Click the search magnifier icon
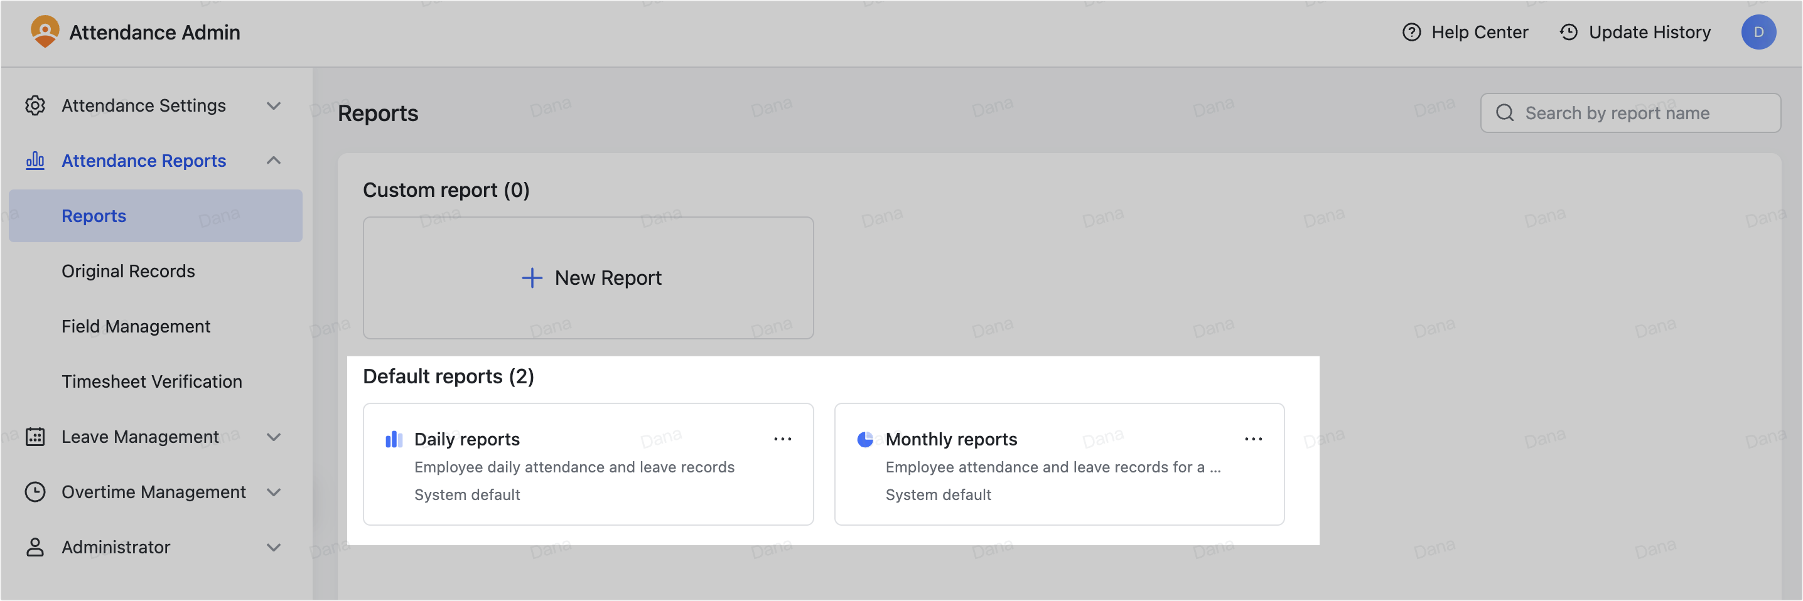1803x601 pixels. tap(1505, 113)
